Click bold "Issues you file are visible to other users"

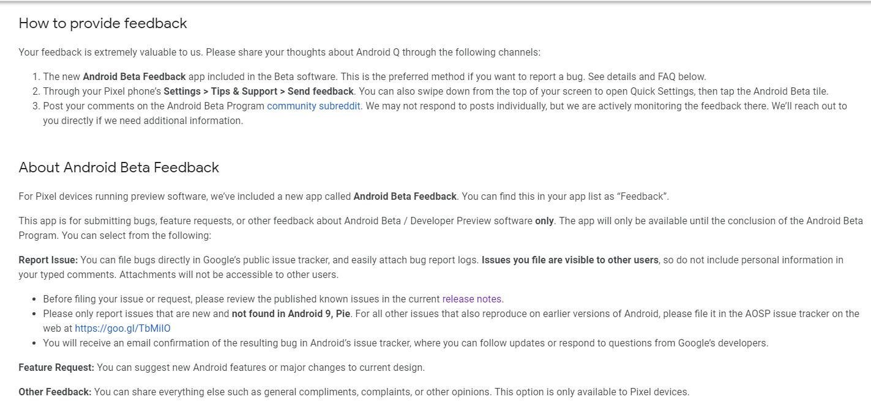point(570,260)
